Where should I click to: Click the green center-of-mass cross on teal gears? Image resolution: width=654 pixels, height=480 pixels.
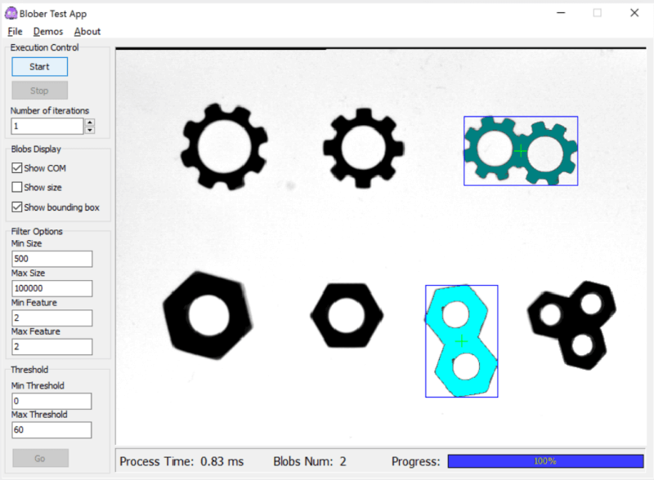pos(521,150)
